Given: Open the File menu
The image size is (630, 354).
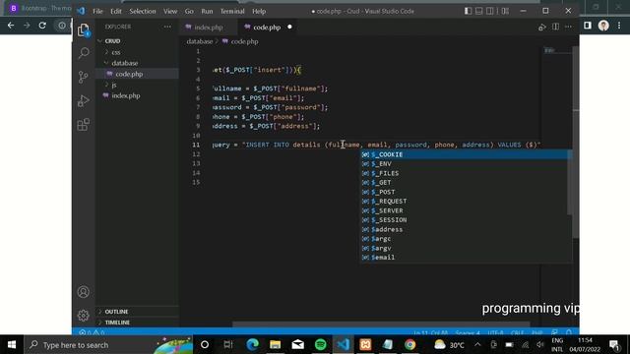Looking at the screenshot, I should click(x=97, y=11).
